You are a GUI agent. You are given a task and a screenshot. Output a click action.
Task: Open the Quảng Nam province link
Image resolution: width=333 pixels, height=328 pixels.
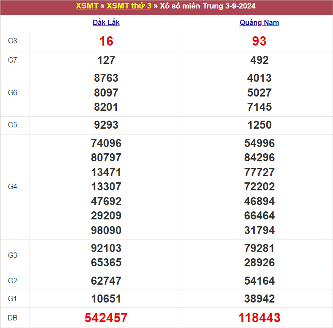pyautogui.click(x=259, y=22)
